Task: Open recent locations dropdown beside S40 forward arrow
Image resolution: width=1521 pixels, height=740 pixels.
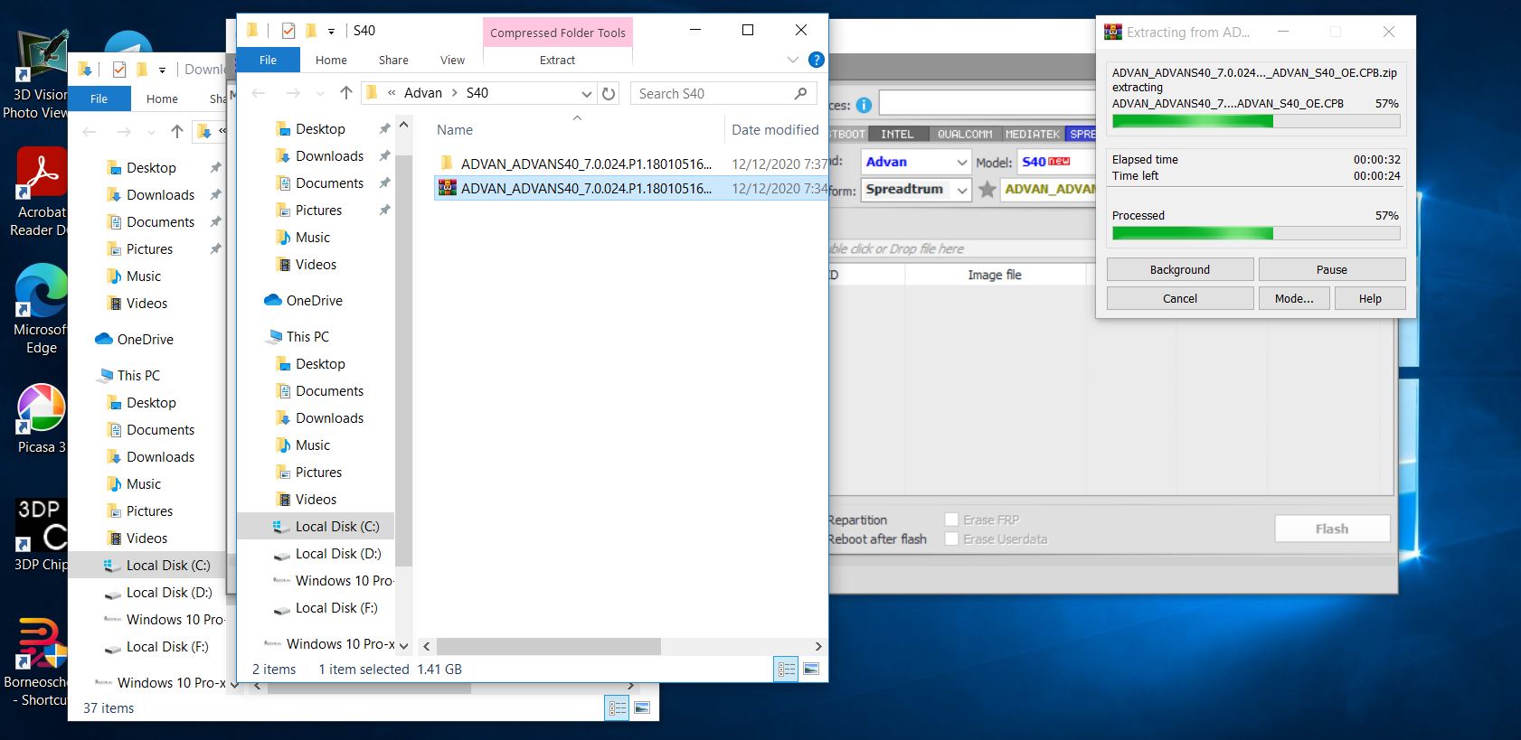Action: (319, 94)
